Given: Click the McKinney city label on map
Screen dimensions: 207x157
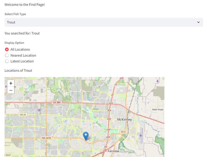Looking at the screenshot, I should 124,119.
